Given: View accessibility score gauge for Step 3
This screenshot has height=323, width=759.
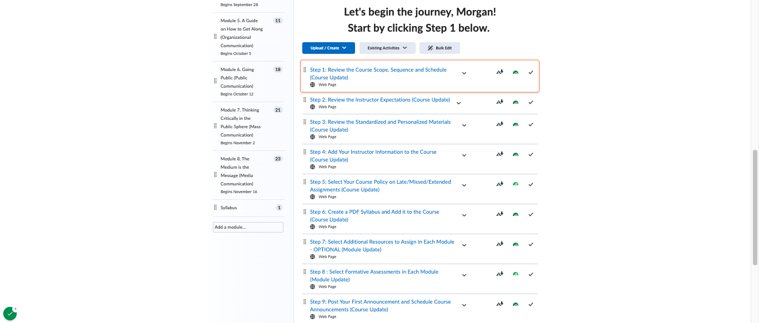Looking at the screenshot, I should [x=516, y=125].
